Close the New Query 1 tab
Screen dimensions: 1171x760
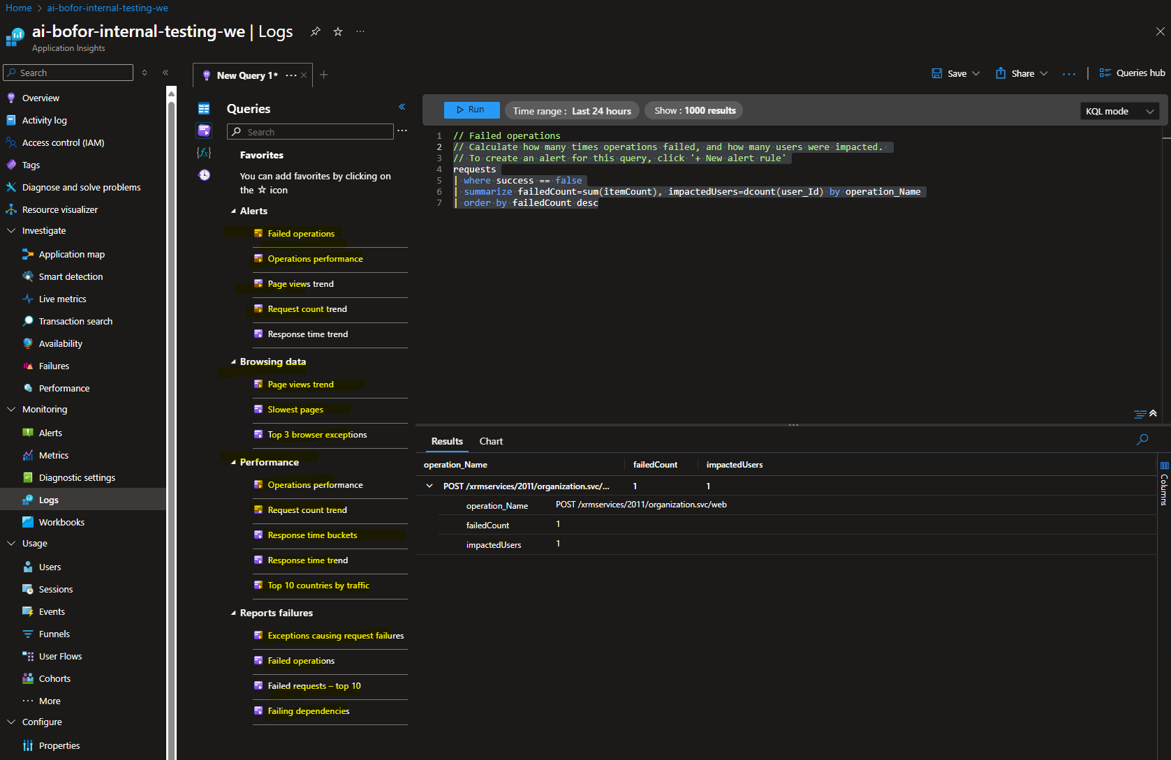(x=304, y=75)
